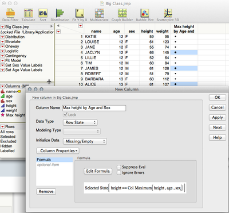Image resolution: width=229 pixels, height=213 pixels.
Task: Select Formula in the properties list
Action: tap(54, 160)
